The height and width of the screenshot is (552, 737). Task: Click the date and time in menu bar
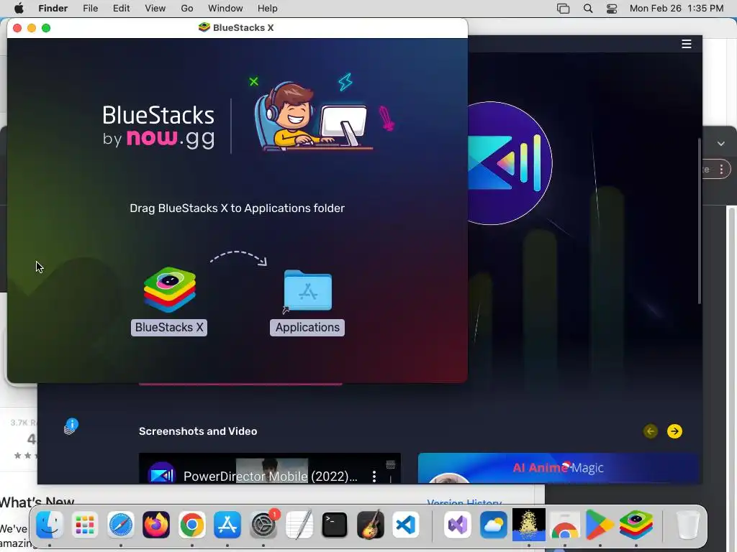(x=677, y=9)
